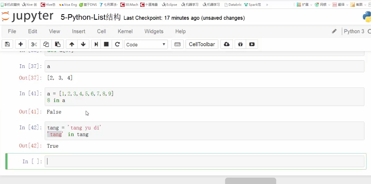Restart kernel with the circular arrow icon
The width and height of the screenshot is (371, 184).
pos(117,44)
